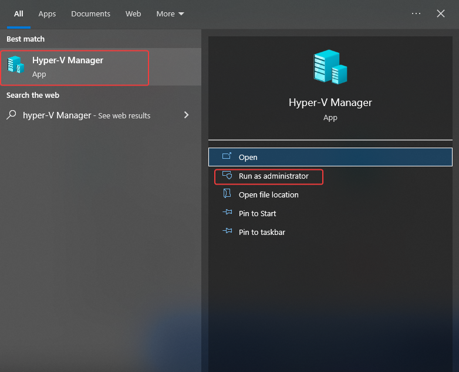Expand web results arrow for hyper-V Manager
This screenshot has height=372, width=459.
186,115
